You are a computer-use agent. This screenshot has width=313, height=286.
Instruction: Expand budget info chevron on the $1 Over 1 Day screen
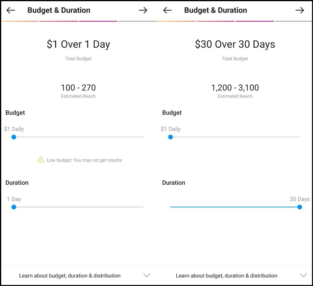click(147, 275)
